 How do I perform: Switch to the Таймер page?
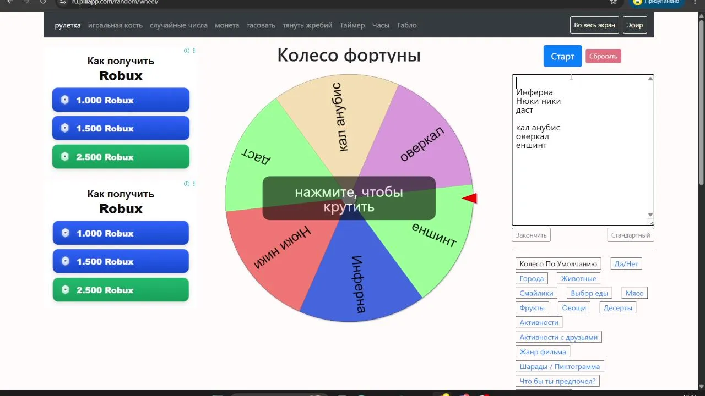[352, 25]
